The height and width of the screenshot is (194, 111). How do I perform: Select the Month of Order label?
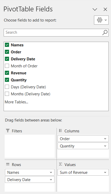click(x=24, y=66)
